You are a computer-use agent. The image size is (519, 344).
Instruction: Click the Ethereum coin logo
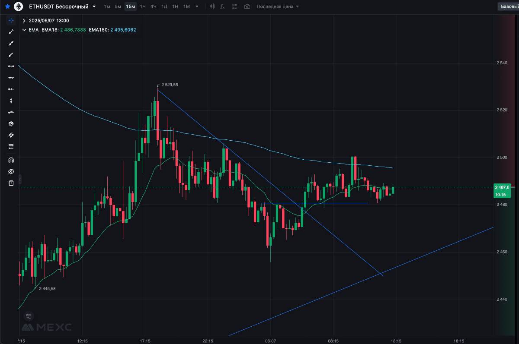tap(18, 6)
